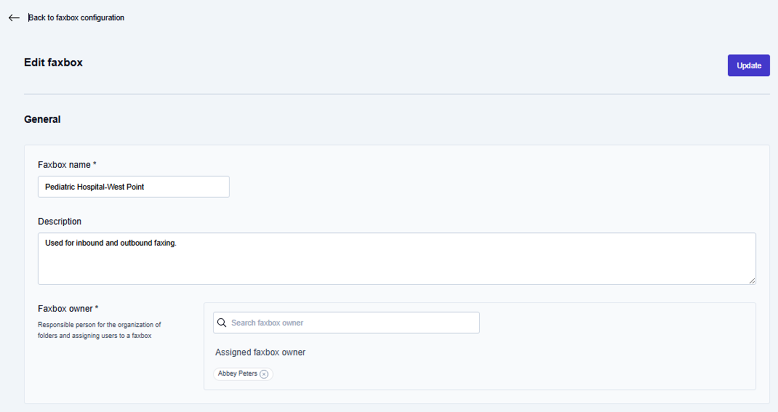Click the Responsible person helper text
Image resolution: width=778 pixels, height=412 pixels.
99,330
